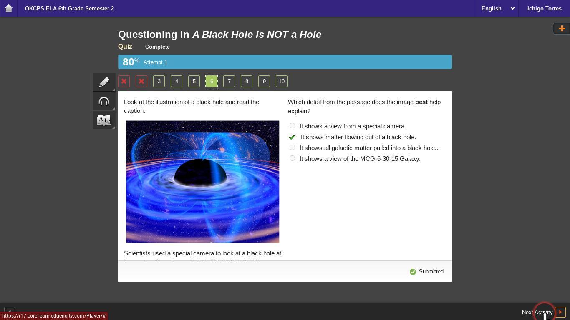Screen dimensions: 570x320
Task: Click the course title OKCPS ELA 6th Grade
Action: pyautogui.click(x=69, y=8)
